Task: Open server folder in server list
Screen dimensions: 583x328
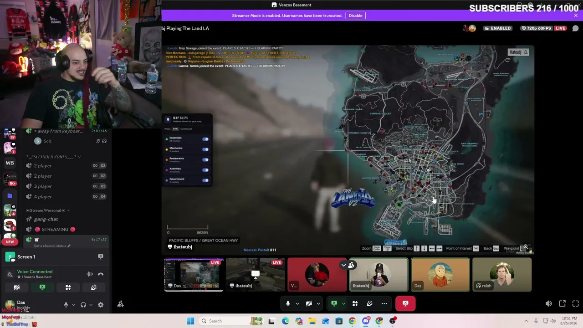Action: pyautogui.click(x=10, y=196)
